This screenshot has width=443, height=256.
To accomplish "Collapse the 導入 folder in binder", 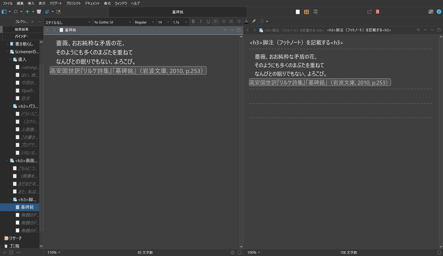I will (x=10, y=59).
